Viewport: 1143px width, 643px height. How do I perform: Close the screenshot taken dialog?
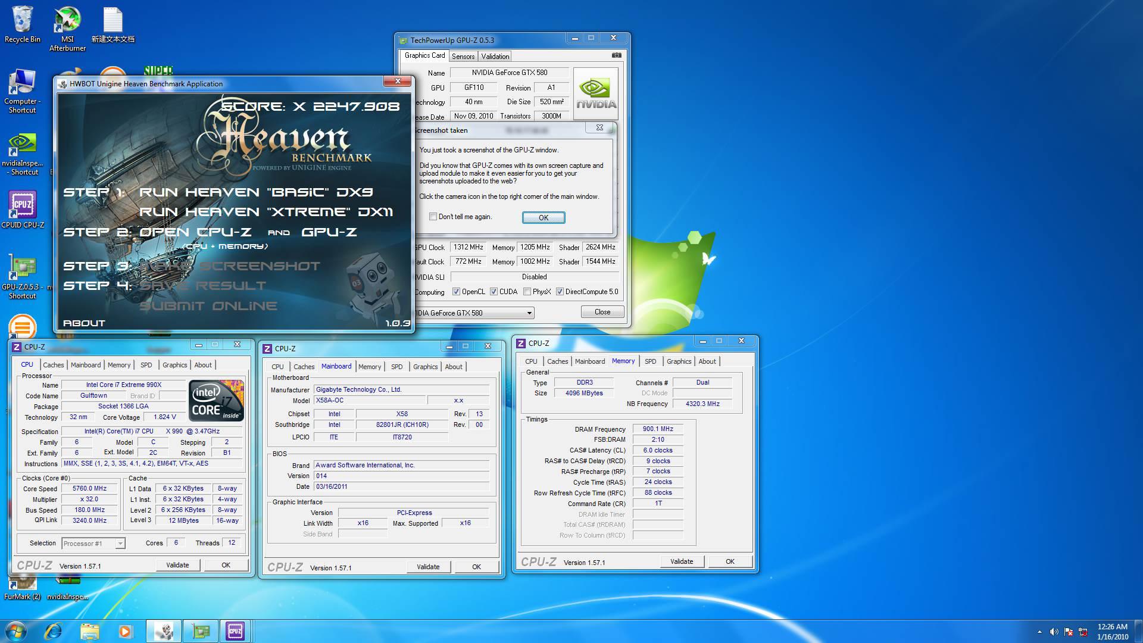599,127
